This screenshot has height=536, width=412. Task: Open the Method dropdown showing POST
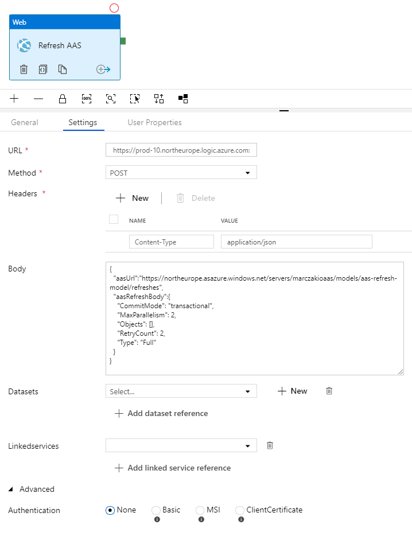click(x=181, y=173)
